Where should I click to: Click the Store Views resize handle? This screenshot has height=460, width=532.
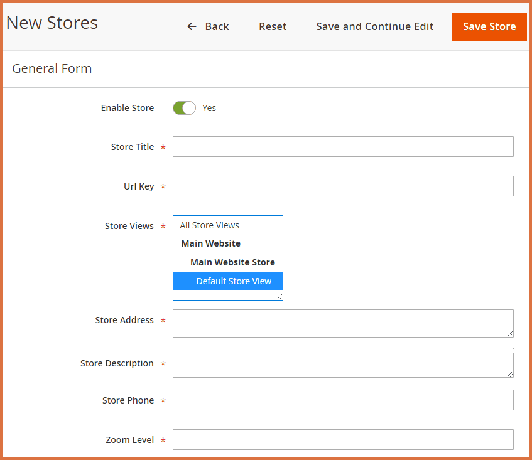[x=280, y=297]
